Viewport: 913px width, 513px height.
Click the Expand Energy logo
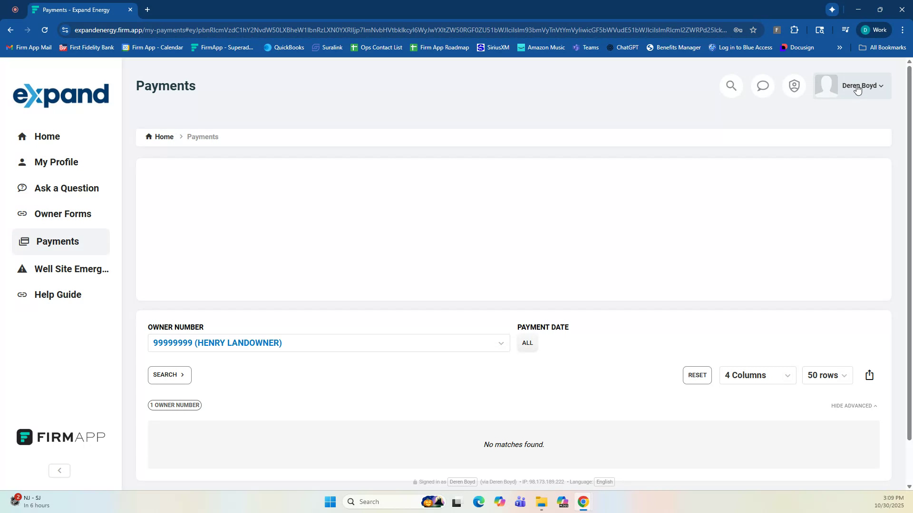pyautogui.click(x=61, y=95)
